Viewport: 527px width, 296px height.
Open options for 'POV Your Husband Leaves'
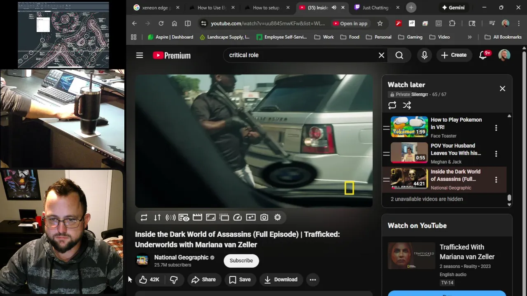[496, 154]
